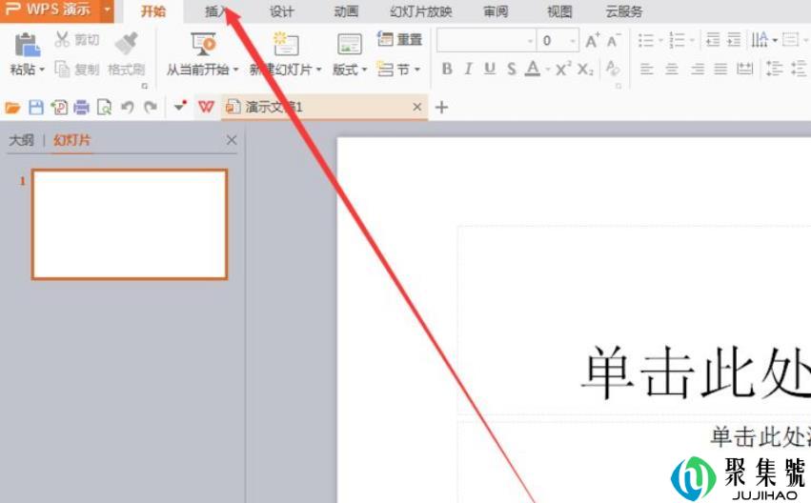Toggle Italic formatting
This screenshot has height=503, width=811.
point(468,69)
